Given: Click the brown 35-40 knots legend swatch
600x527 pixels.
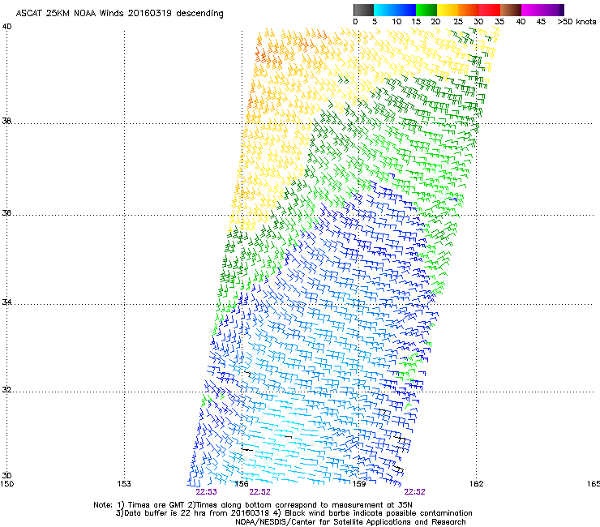Looking at the screenshot, I should click(511, 10).
